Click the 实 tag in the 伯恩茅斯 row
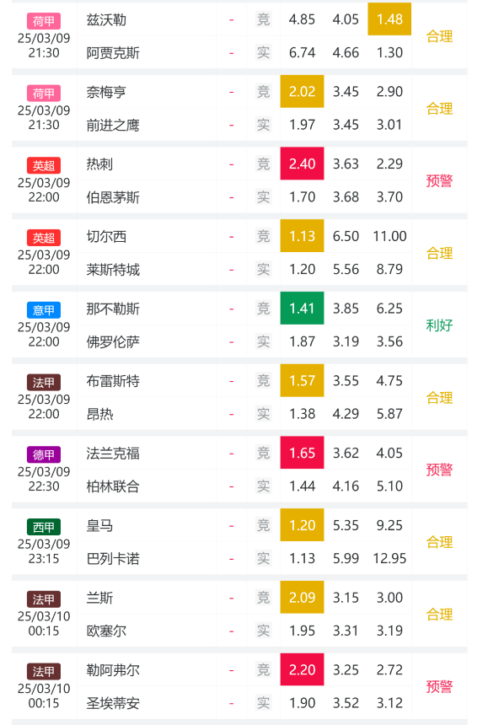 264,197
